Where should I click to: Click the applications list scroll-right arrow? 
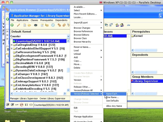tap(65, 94)
